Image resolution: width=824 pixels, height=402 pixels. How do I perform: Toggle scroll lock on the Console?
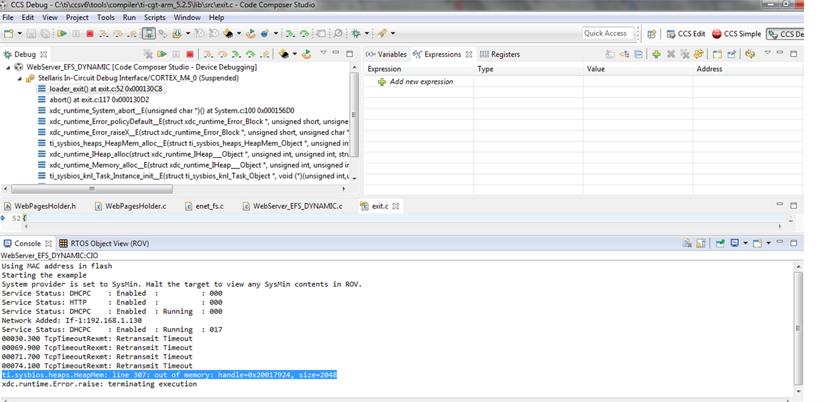(701, 243)
